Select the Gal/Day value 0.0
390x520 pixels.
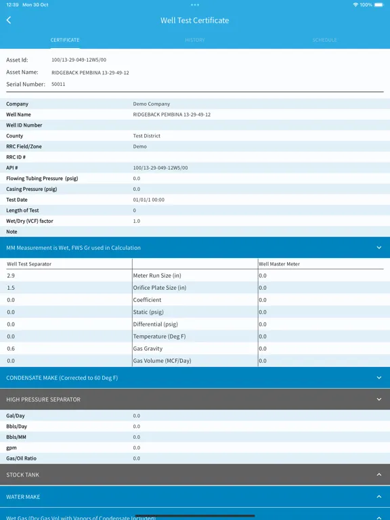pos(137,416)
